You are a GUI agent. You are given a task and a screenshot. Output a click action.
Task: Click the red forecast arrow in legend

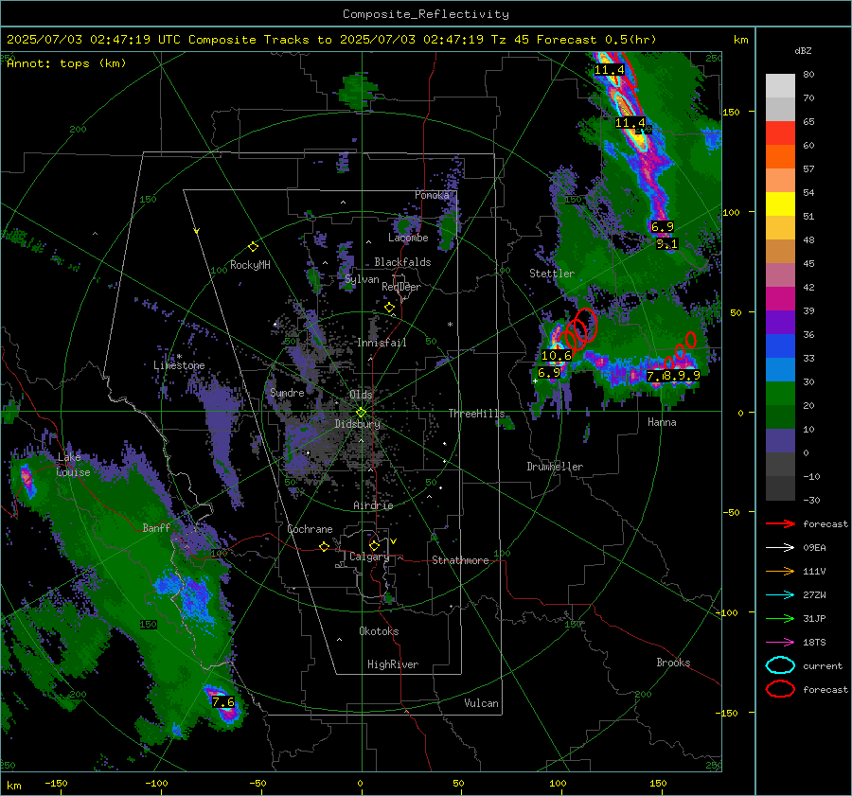coord(780,523)
